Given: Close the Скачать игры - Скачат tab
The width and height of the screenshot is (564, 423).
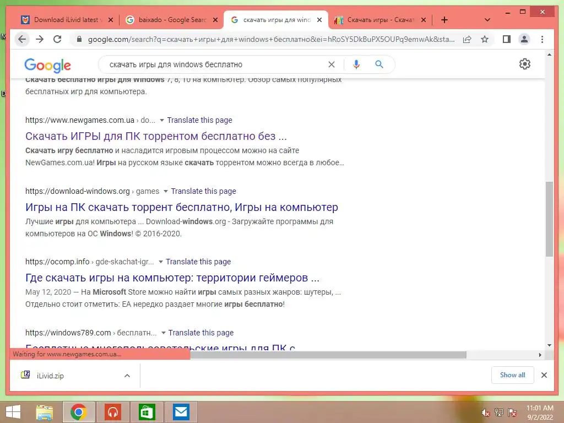Looking at the screenshot, I should [x=424, y=20].
